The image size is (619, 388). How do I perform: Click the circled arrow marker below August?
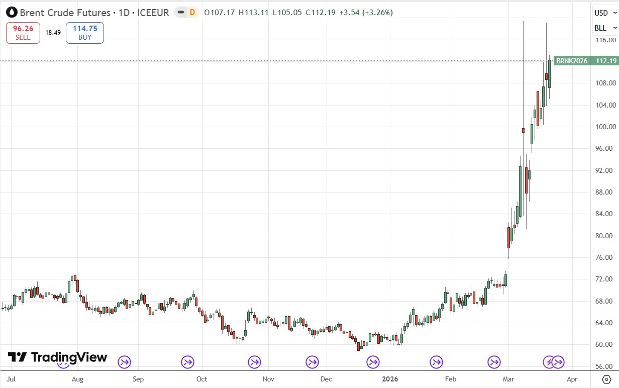point(64,361)
